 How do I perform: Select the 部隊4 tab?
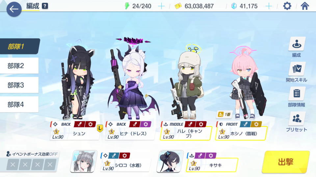coord(19,104)
